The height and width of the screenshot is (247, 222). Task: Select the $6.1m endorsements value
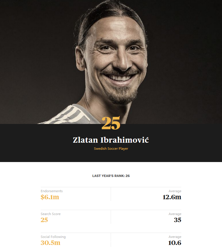(50, 197)
